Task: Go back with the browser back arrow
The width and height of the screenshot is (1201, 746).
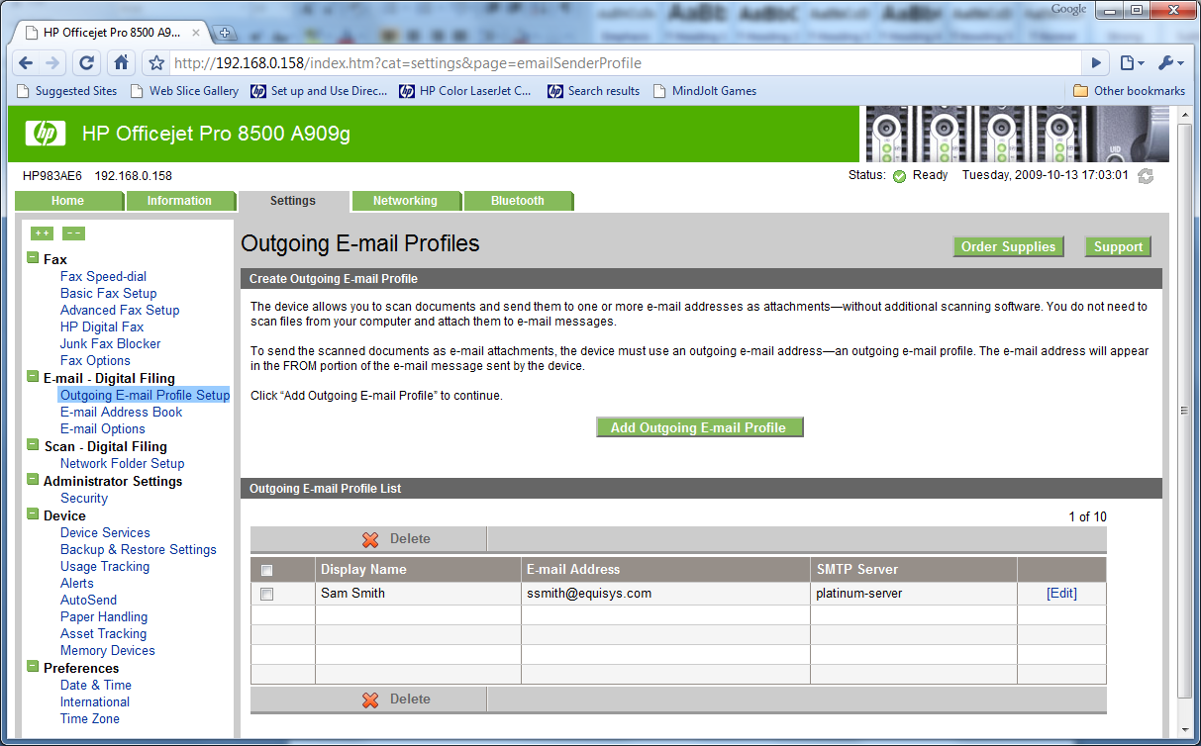Action: coord(26,62)
